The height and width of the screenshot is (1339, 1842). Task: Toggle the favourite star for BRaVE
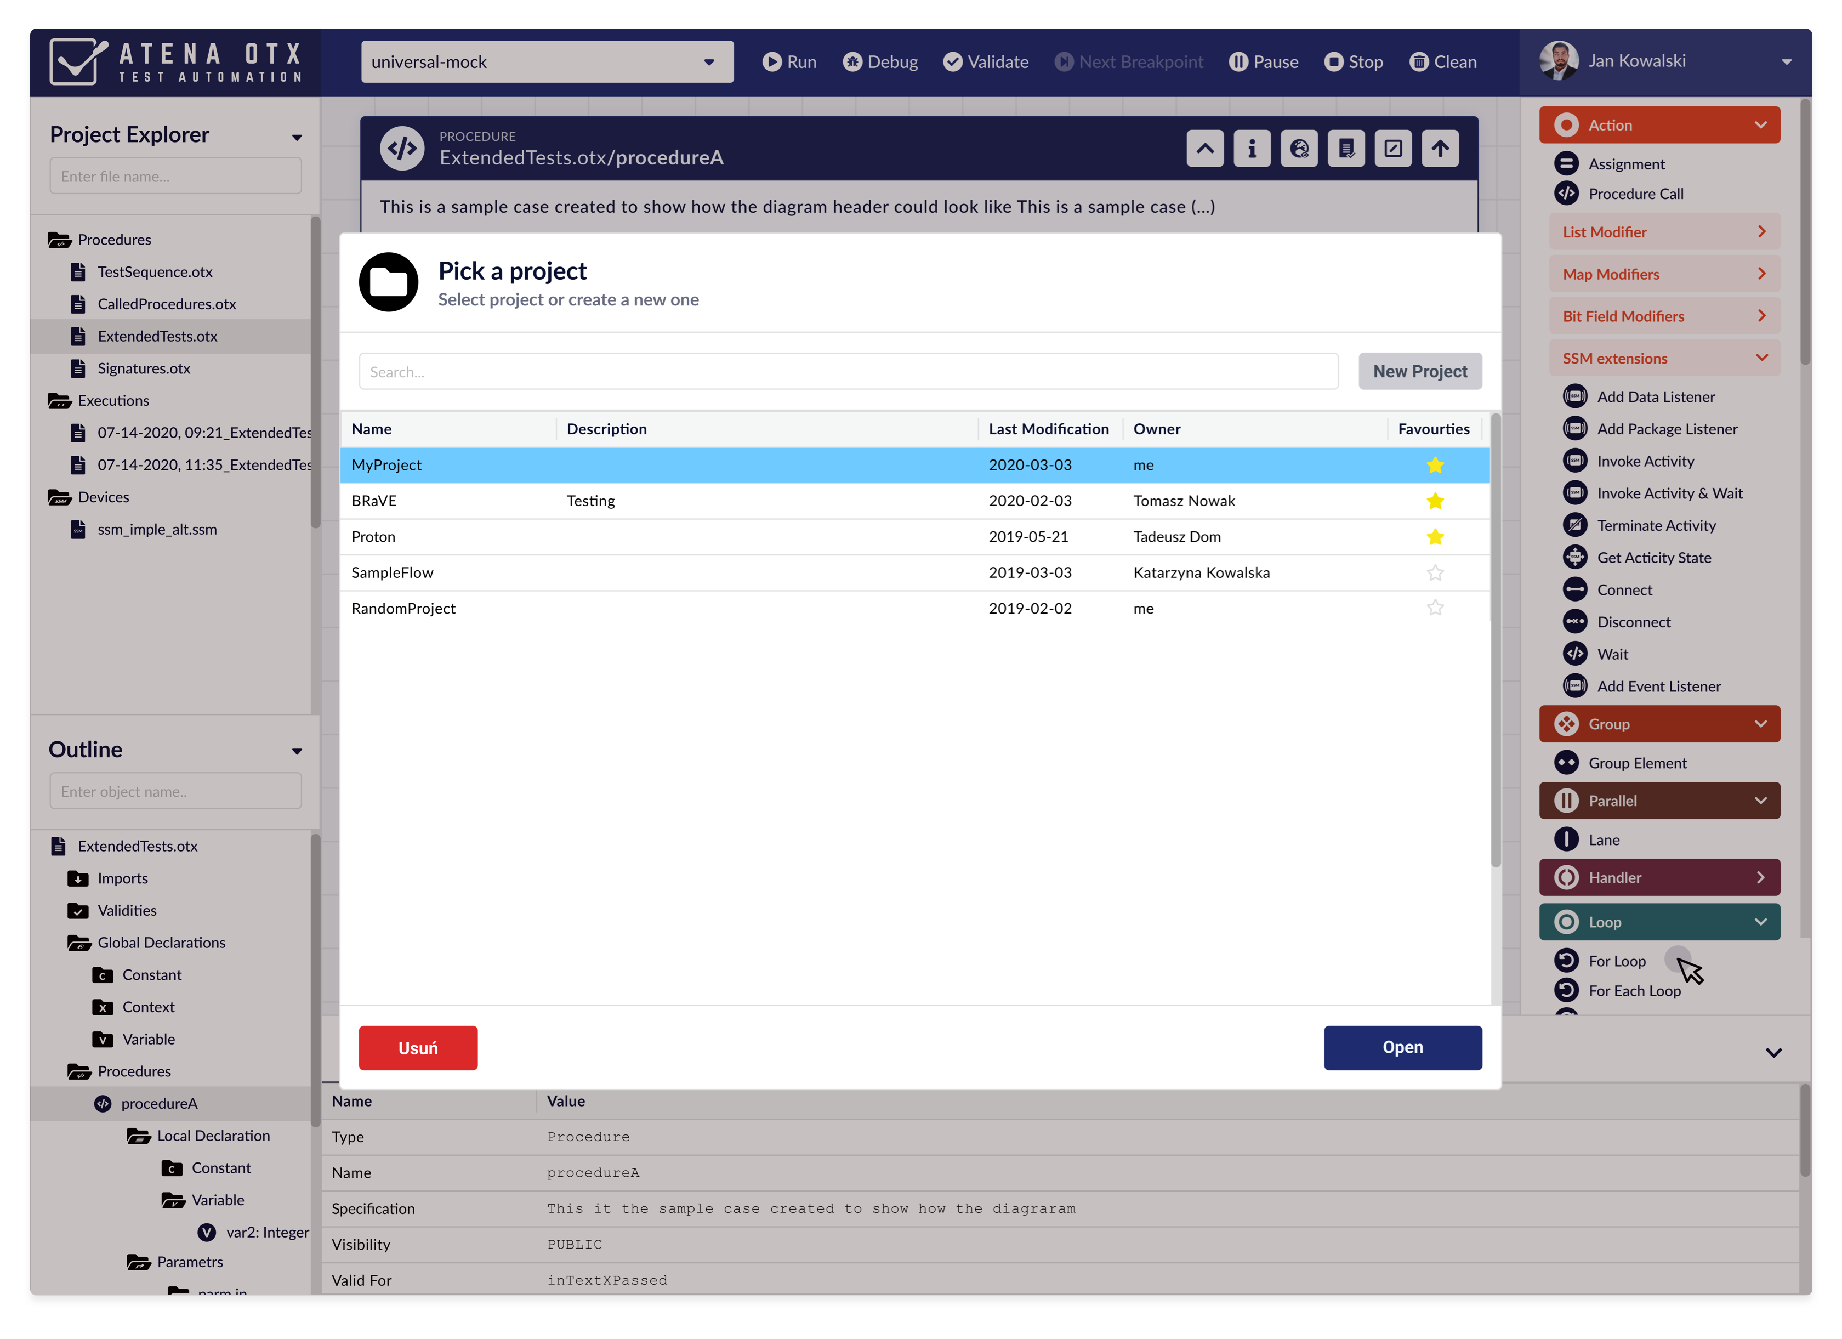1435,501
